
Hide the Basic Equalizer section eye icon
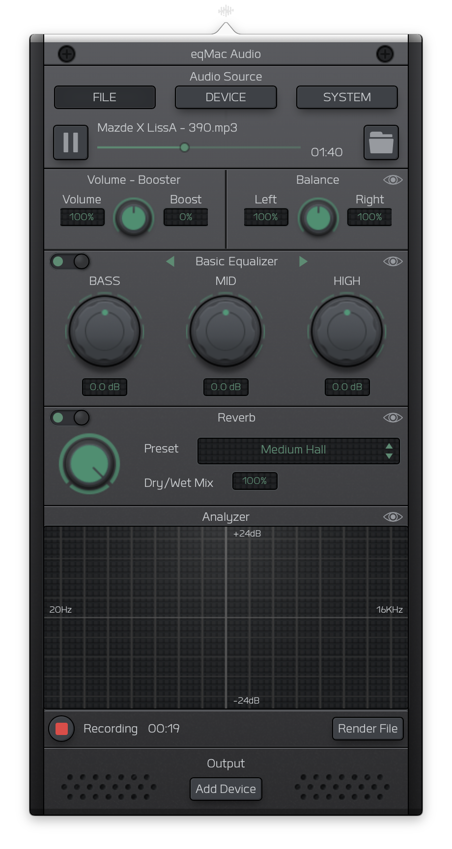(393, 261)
